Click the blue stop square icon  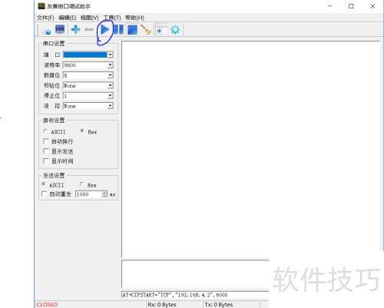132,30
